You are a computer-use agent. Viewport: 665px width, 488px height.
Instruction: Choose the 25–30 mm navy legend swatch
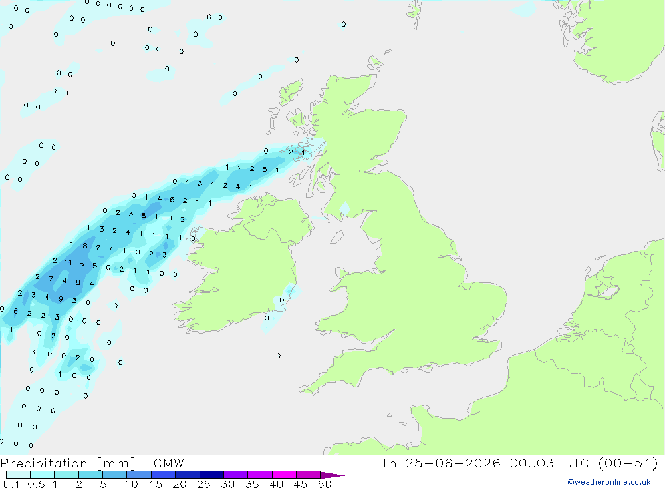(x=211, y=475)
